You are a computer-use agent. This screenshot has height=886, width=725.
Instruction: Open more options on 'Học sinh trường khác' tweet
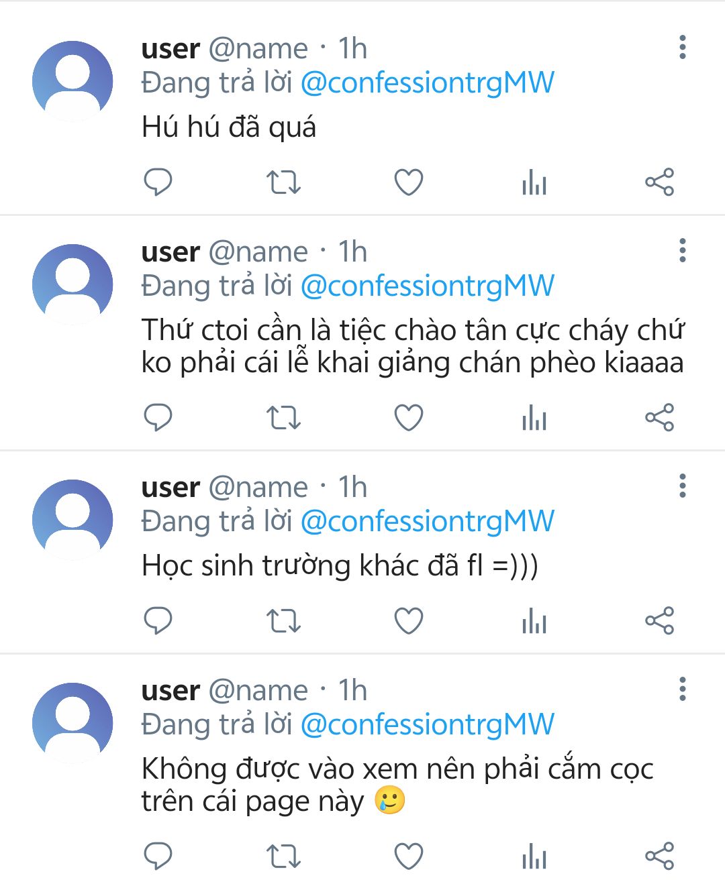coord(683,486)
